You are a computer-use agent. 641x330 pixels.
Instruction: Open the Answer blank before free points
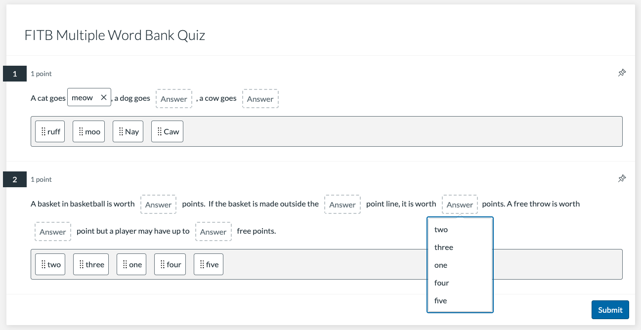pos(213,232)
